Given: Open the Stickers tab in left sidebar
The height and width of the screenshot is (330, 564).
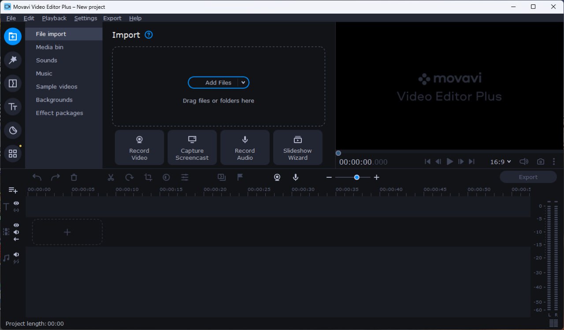Looking at the screenshot, I should click(13, 130).
